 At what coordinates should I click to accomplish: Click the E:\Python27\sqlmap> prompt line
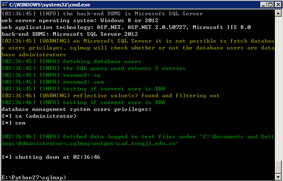coord(34,178)
